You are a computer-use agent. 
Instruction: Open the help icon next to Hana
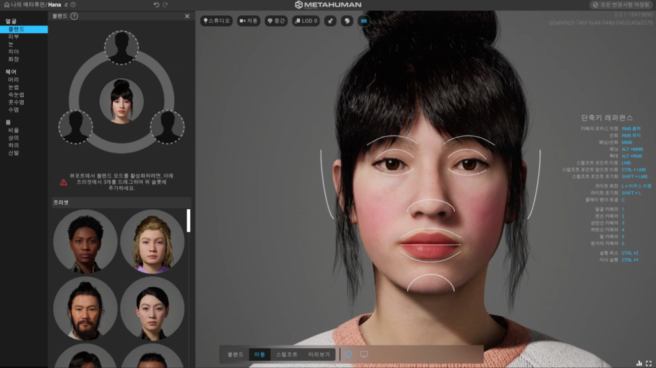click(73, 4)
